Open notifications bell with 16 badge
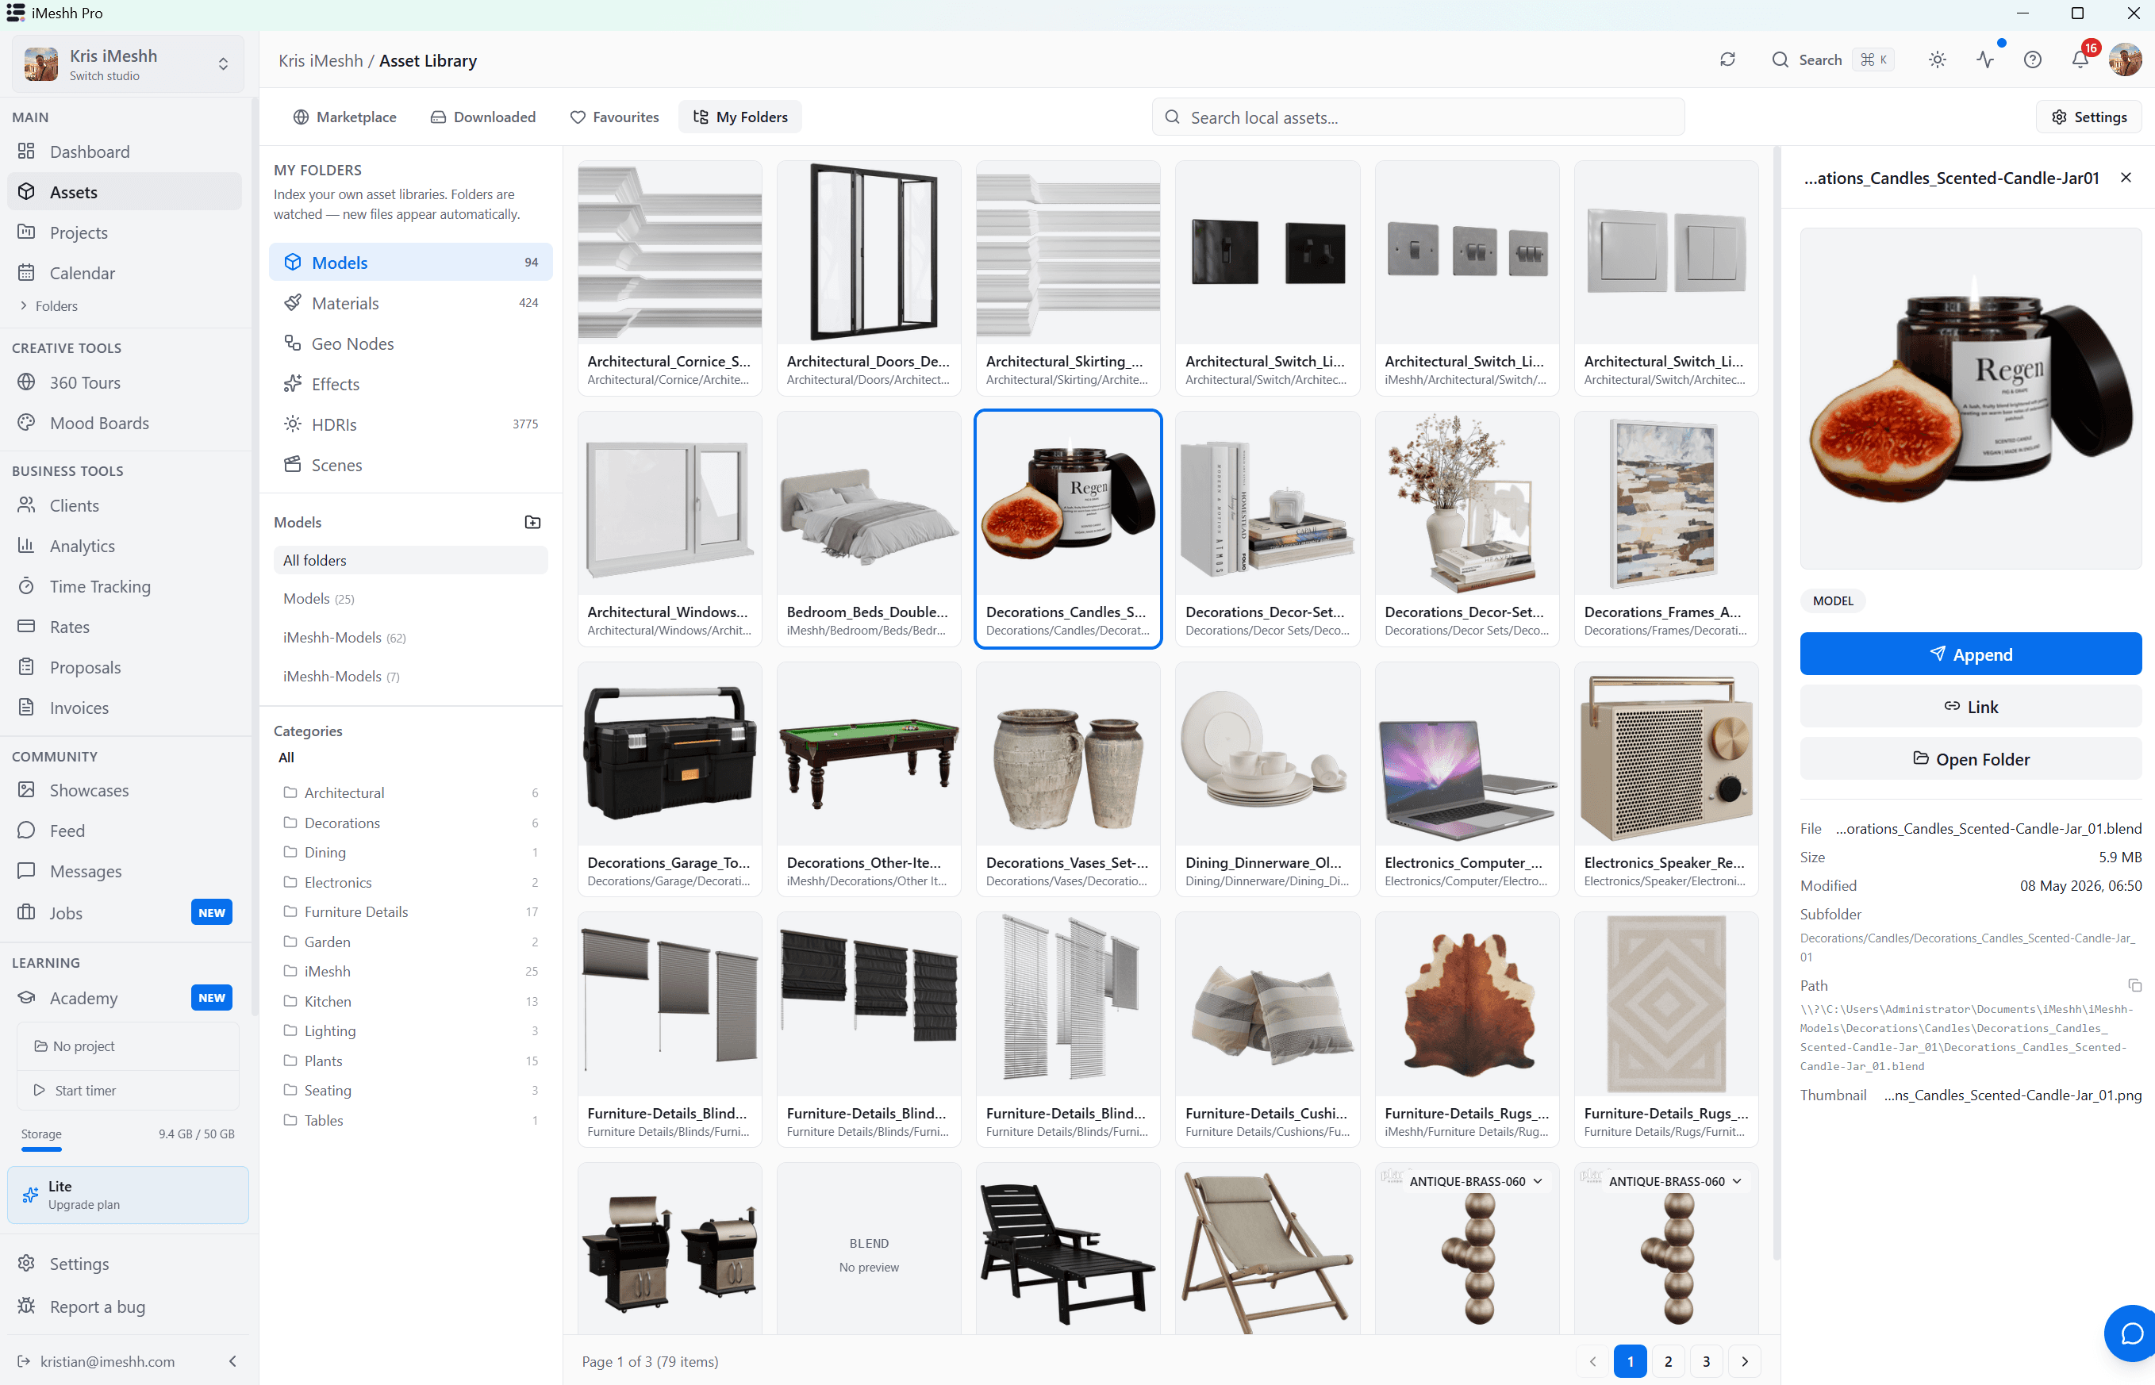Viewport: 2155px width, 1385px height. (x=2080, y=59)
